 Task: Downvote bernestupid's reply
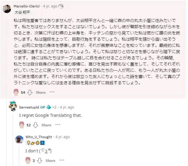point(36,125)
